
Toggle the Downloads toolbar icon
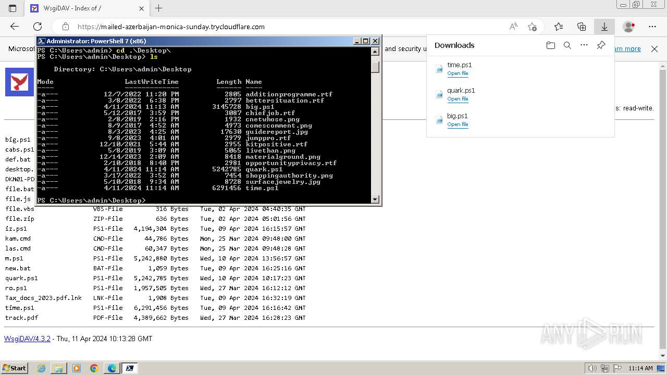click(604, 27)
